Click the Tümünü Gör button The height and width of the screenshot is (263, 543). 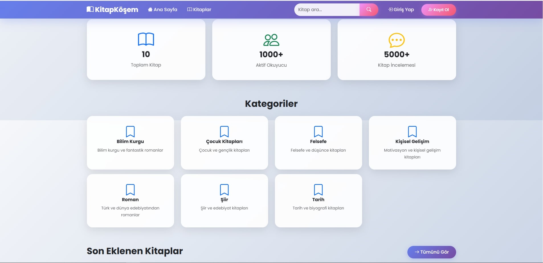[x=432, y=252]
